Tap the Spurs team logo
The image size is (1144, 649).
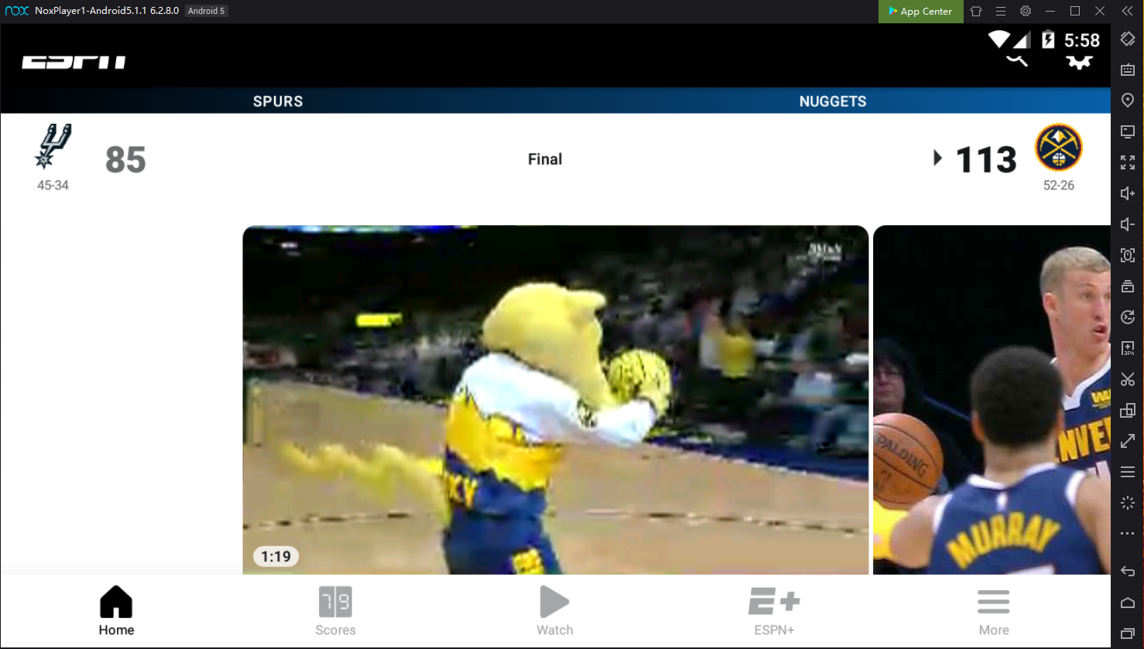[x=53, y=146]
